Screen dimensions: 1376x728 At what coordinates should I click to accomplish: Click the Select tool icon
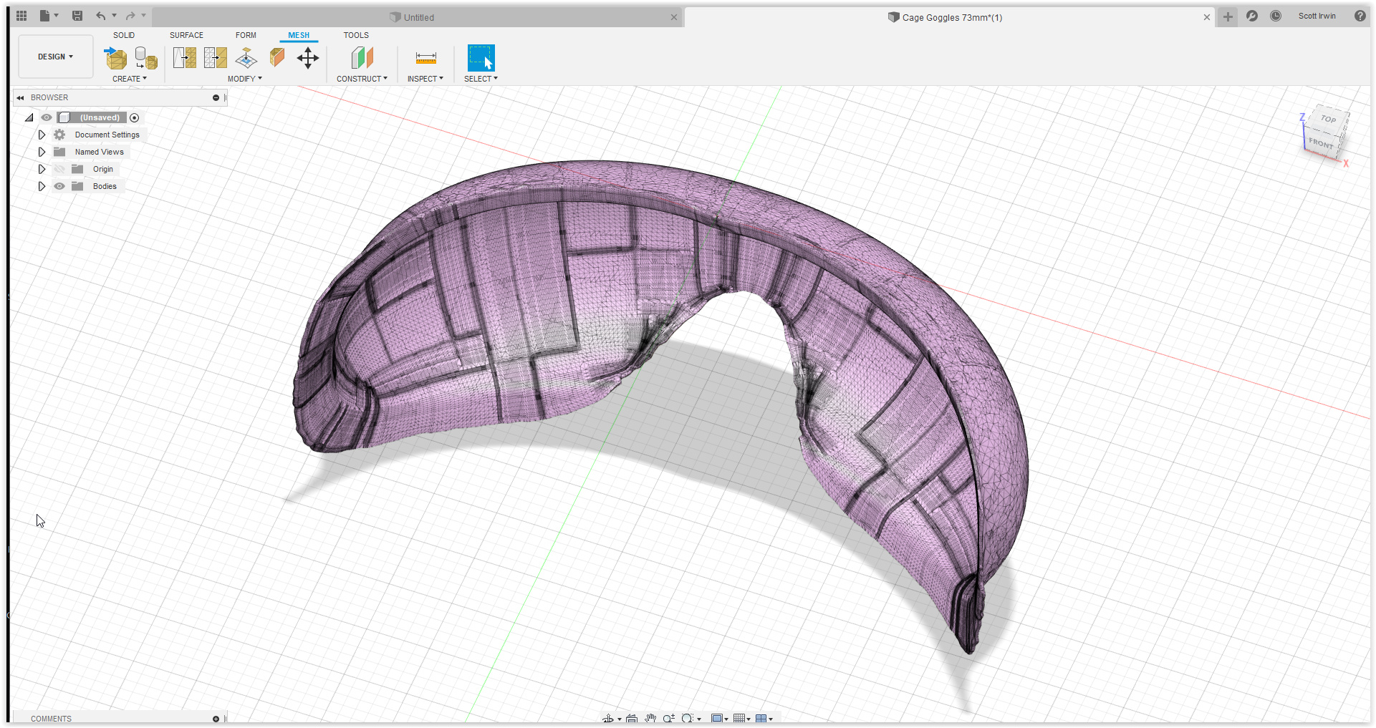point(481,58)
